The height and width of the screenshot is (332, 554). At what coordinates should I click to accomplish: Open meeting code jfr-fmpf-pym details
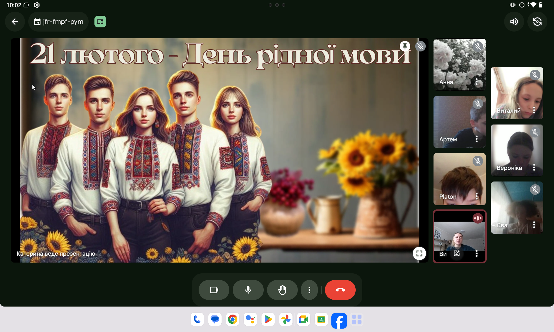(58, 22)
